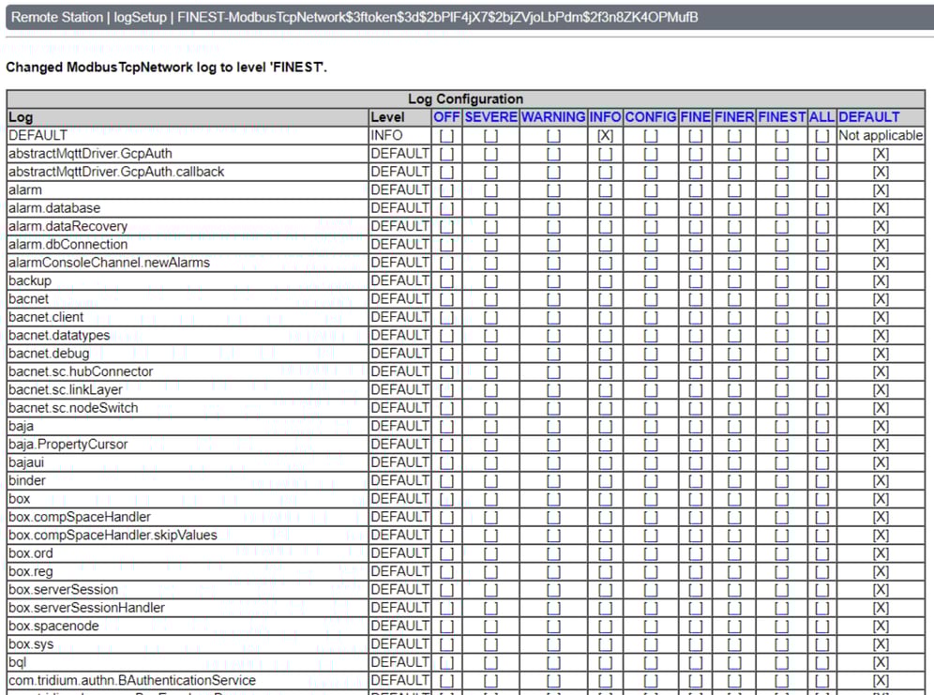Check the INFO box for the bacnet log
Screen dimensions: 934x695
pos(605,298)
